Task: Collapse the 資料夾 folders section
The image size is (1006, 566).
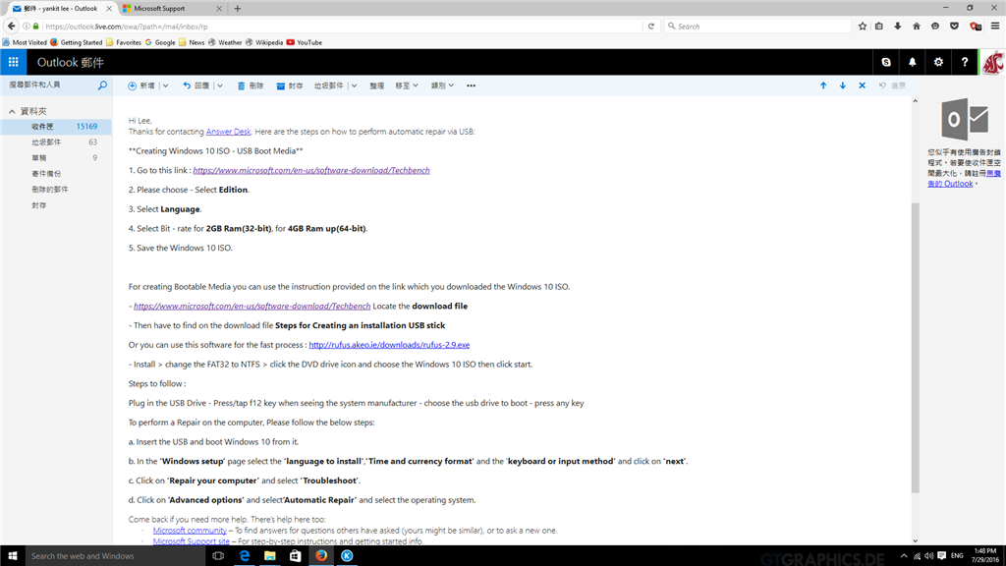Action: (x=12, y=111)
